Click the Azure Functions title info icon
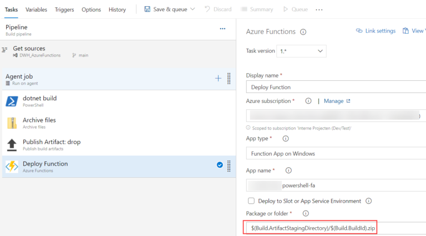This screenshot has width=426, height=236. [x=303, y=32]
